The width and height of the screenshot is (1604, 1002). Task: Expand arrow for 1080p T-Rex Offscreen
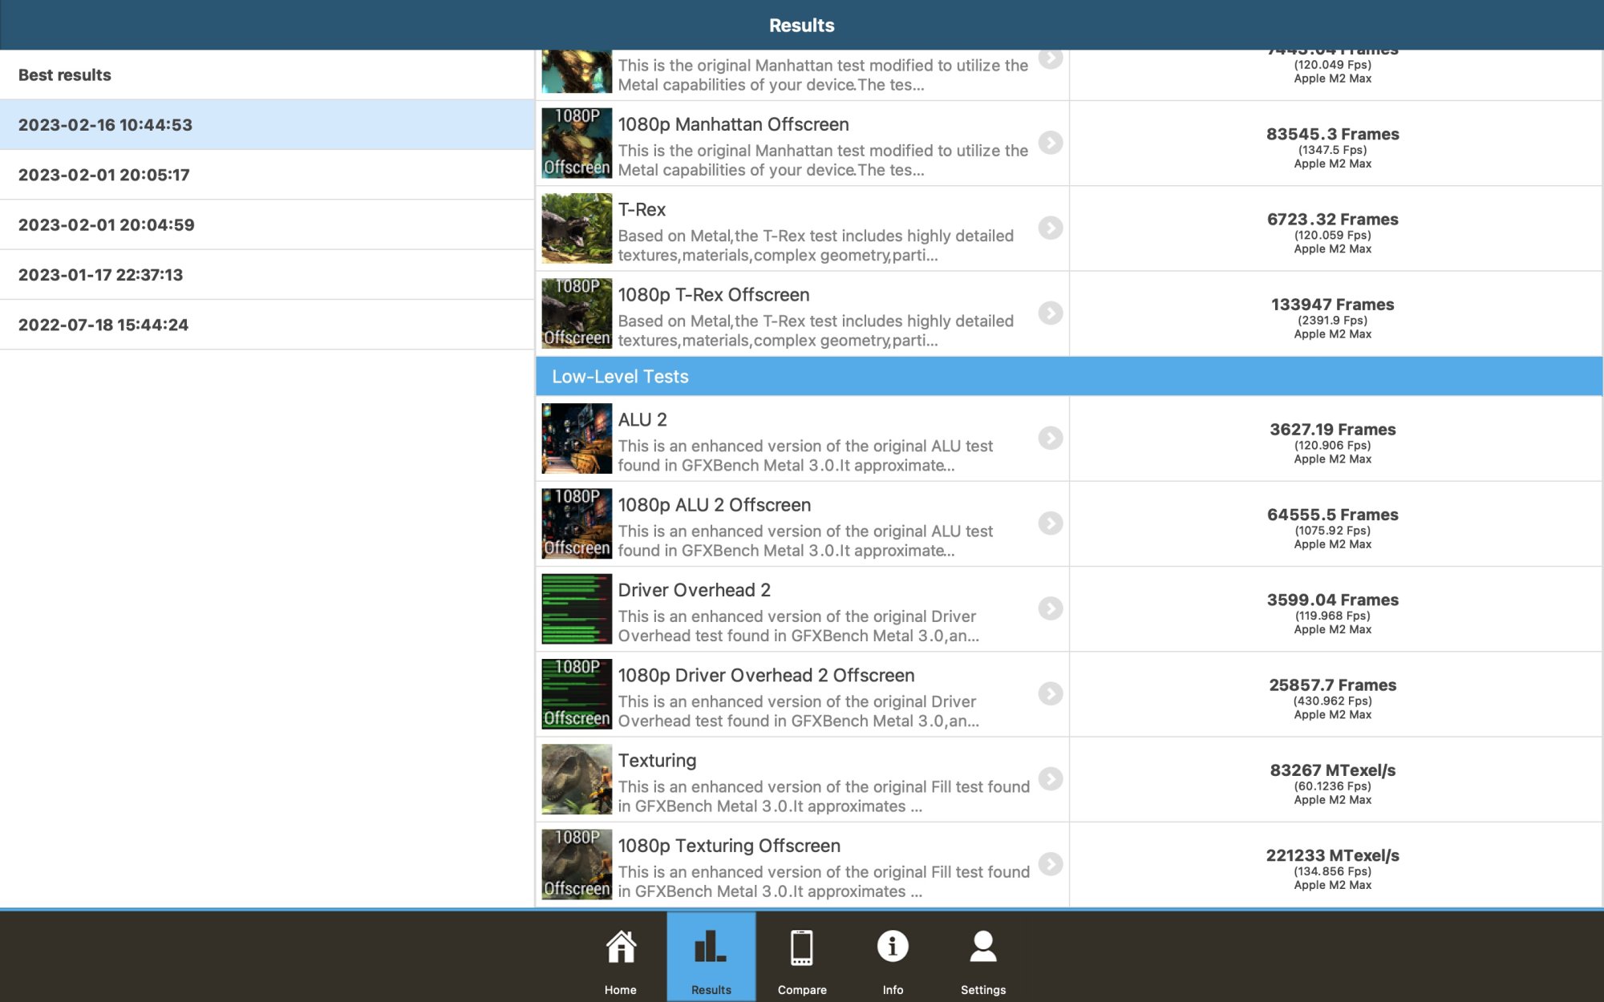point(1050,313)
